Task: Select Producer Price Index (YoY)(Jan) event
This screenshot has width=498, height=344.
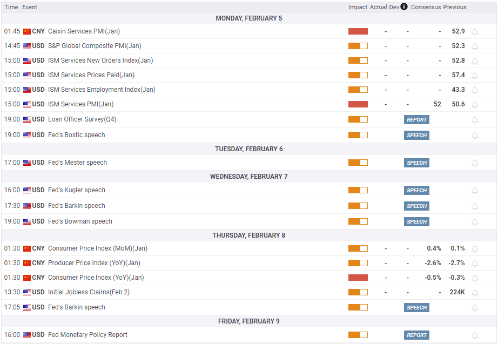Action: coord(94,263)
